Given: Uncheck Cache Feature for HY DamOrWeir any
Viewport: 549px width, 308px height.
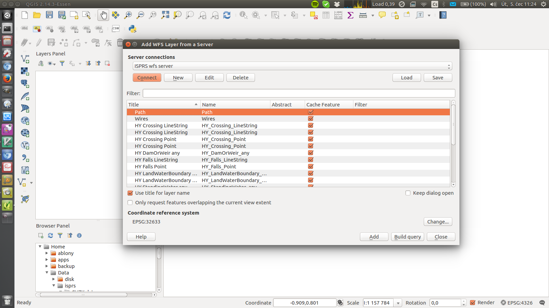Looking at the screenshot, I should point(311,153).
